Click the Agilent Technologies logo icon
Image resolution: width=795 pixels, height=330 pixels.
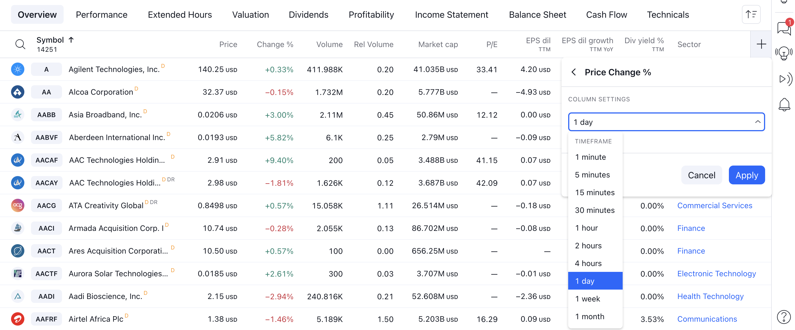[18, 69]
